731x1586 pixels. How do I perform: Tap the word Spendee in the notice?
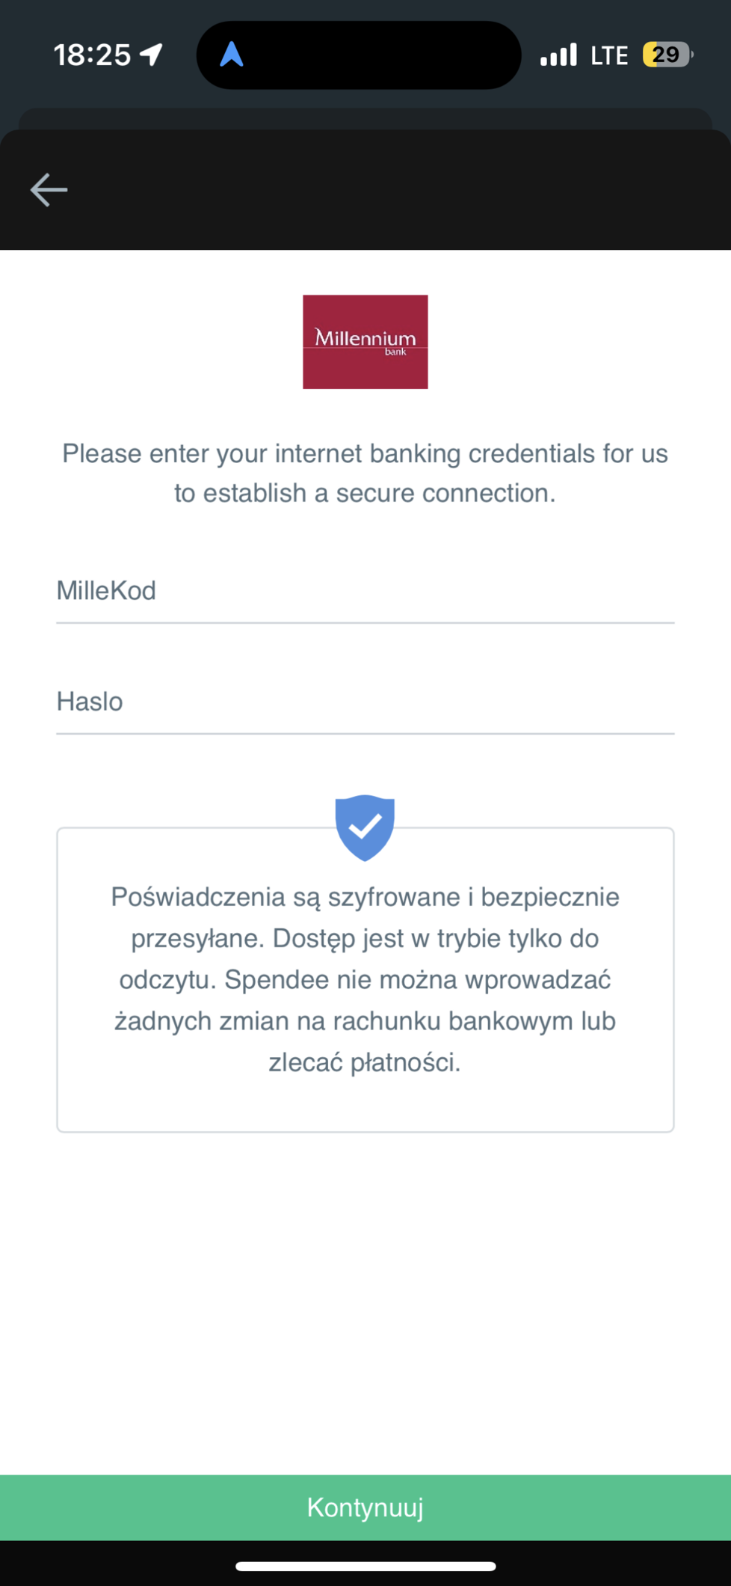(277, 979)
